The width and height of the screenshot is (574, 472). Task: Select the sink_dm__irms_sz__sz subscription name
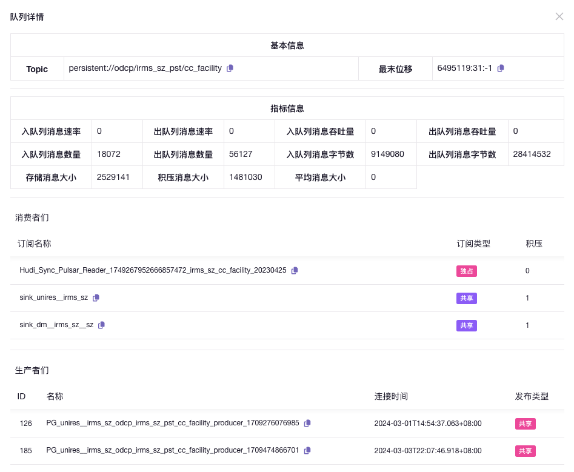tap(56, 325)
